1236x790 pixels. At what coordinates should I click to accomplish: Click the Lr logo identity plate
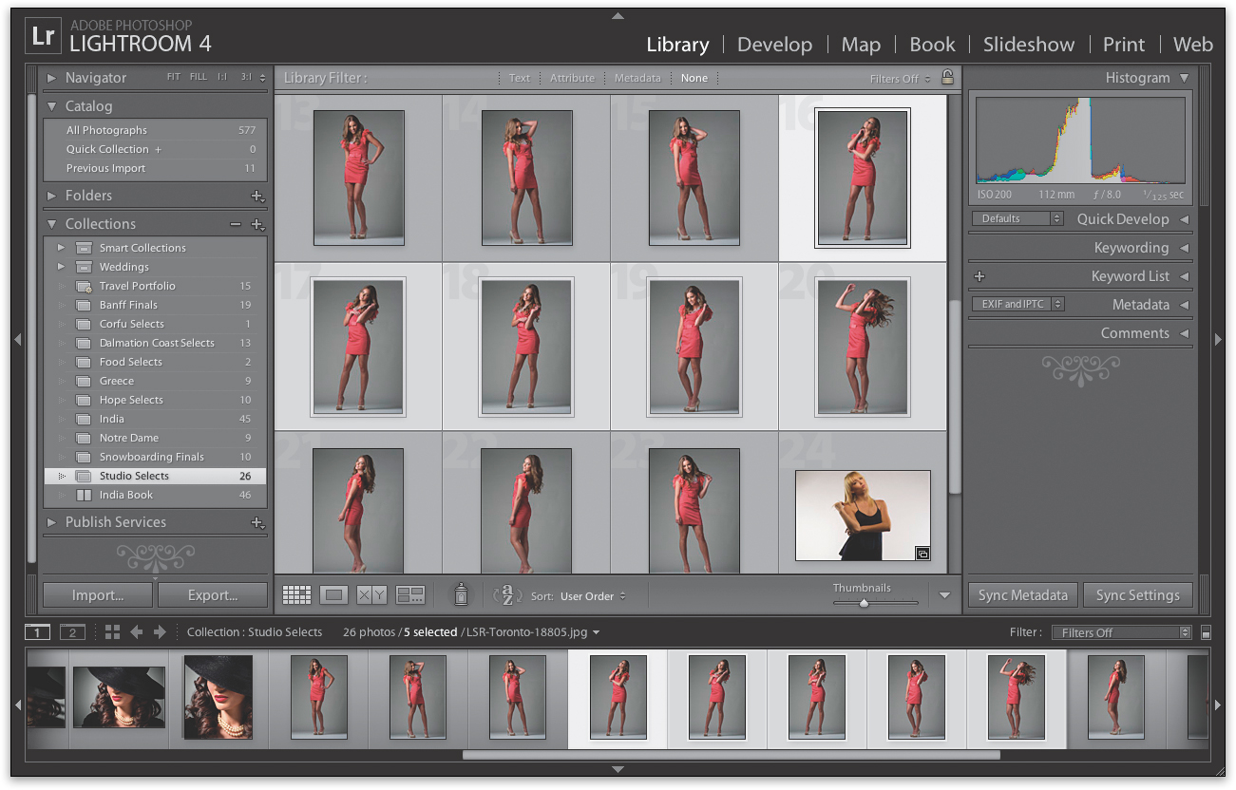pyautogui.click(x=43, y=37)
